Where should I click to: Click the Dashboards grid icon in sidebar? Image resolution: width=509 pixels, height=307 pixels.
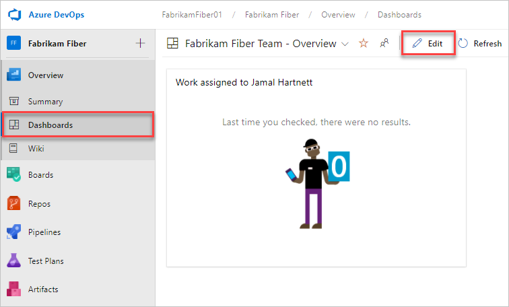[x=14, y=125]
